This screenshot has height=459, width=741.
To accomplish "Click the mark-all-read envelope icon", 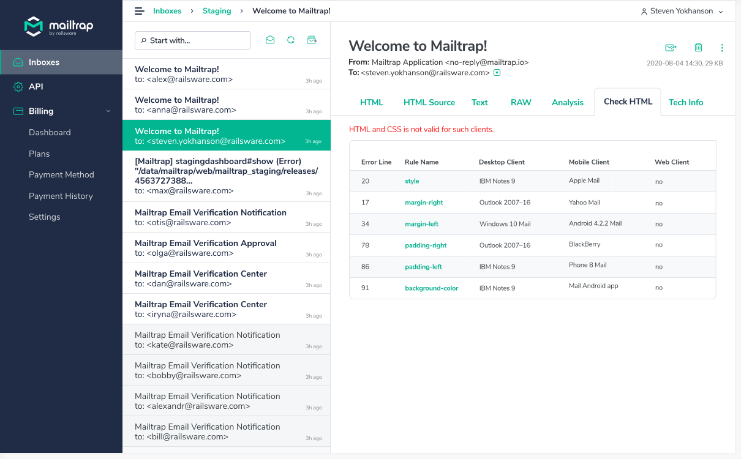I will click(270, 40).
